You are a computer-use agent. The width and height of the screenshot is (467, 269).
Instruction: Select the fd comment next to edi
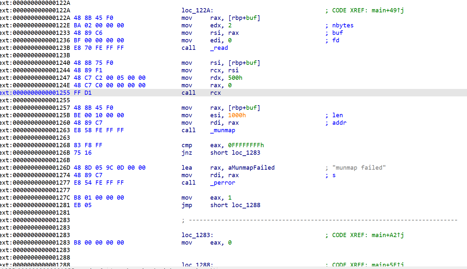(x=336, y=40)
